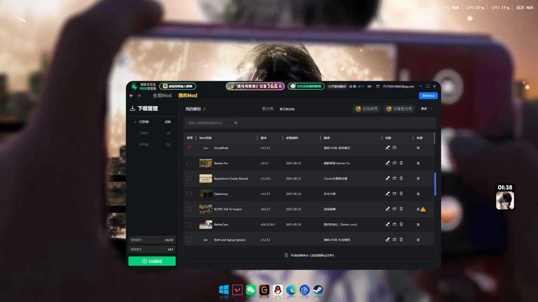
Task: Edit BUTR's Yell To Inspire entry
Action: pyautogui.click(x=388, y=209)
